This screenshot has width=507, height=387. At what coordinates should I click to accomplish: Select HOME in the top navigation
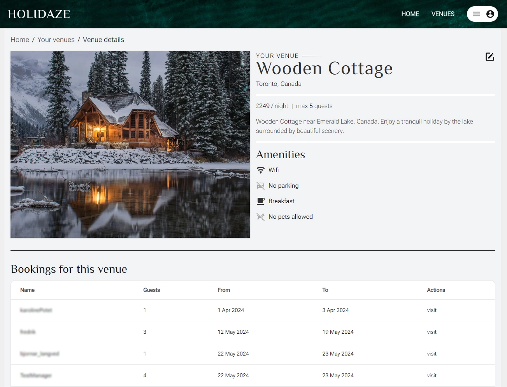[x=410, y=14]
